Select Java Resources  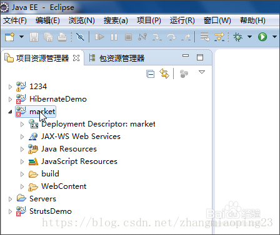69,149
